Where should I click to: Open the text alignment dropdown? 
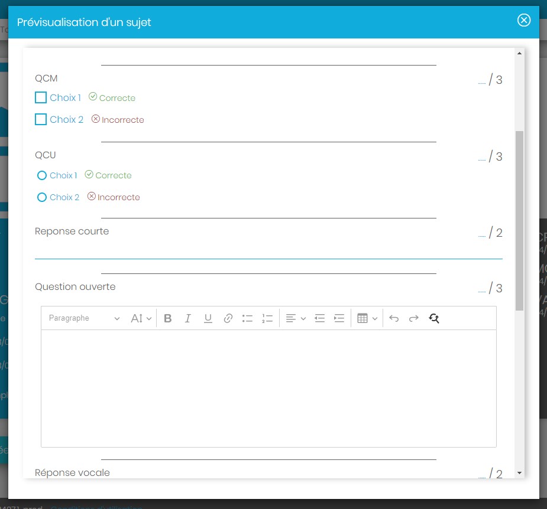[296, 318]
